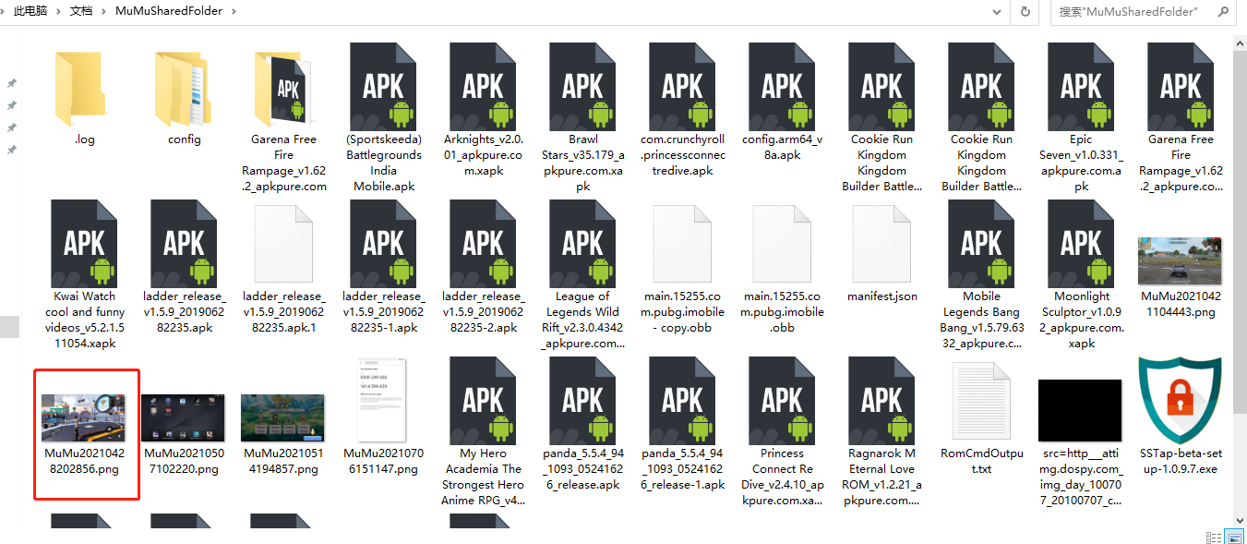Image resolution: width=1247 pixels, height=544 pixels.
Task: Select Arknights_v2.0.01 xapk file icon
Action: (484, 86)
